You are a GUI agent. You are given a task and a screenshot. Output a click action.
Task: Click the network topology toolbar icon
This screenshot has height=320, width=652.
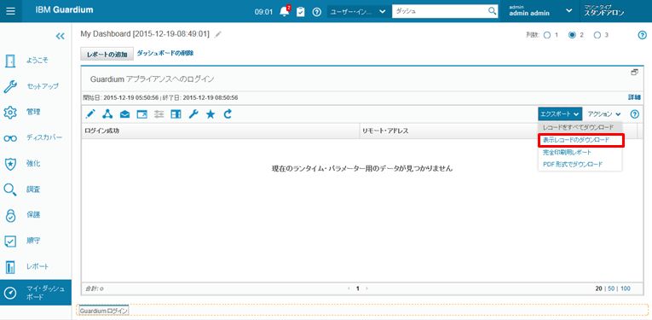pyautogui.click(x=107, y=113)
